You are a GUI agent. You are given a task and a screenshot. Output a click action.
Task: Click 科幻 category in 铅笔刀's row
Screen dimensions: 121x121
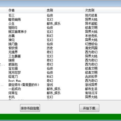coord(50,77)
